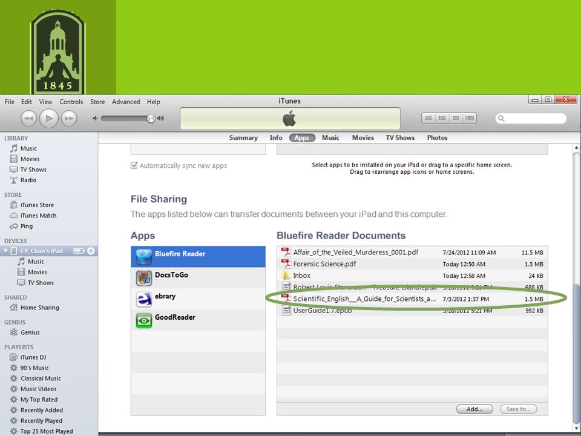
Task: Select Affair_of_the_Veiled_Murderess_0001.pdf file
Action: click(x=412, y=252)
